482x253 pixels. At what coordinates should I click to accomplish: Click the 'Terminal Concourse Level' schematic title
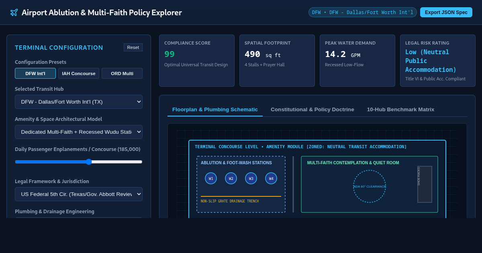(x=300, y=147)
